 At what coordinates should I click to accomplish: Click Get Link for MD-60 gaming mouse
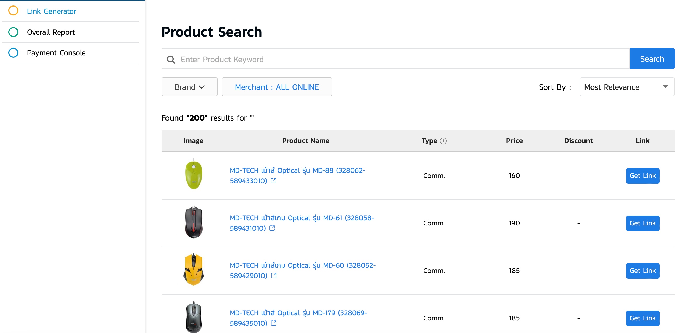(x=642, y=271)
